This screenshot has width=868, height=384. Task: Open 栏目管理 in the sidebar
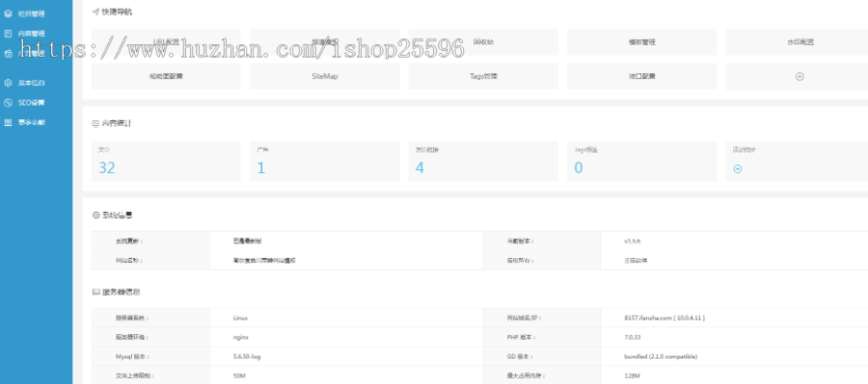tap(32, 13)
